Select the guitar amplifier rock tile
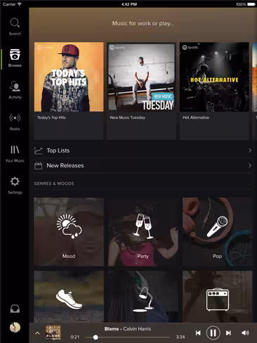This screenshot has width=257, height=343. point(218,297)
